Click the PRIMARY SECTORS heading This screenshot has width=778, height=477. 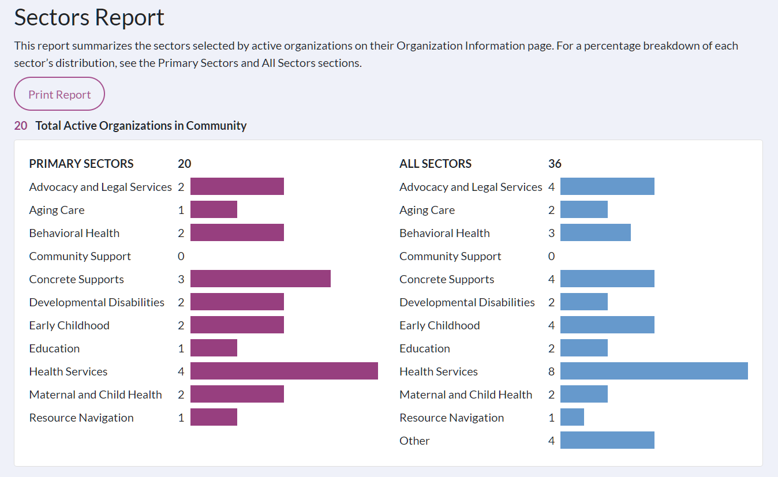click(x=81, y=164)
